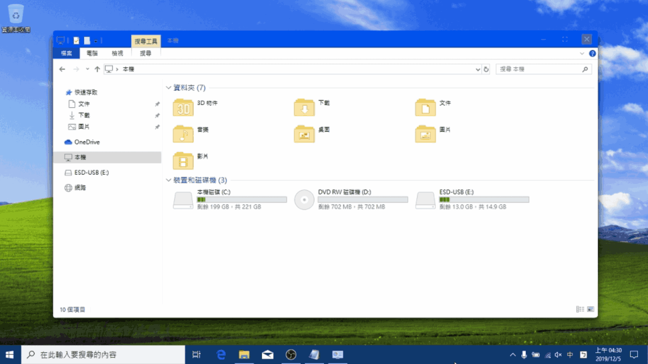Click the volume muted tray icon
Image resolution: width=648 pixels, height=364 pixels.
pos(558,355)
